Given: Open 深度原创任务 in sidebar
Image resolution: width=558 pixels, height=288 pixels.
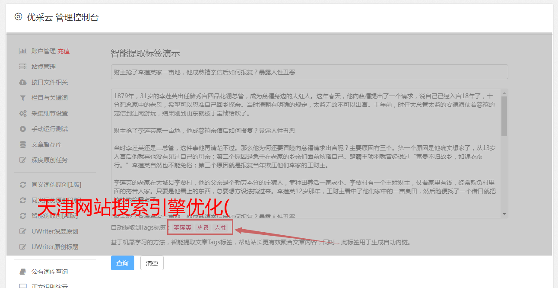Looking at the screenshot, I should click(x=50, y=160).
